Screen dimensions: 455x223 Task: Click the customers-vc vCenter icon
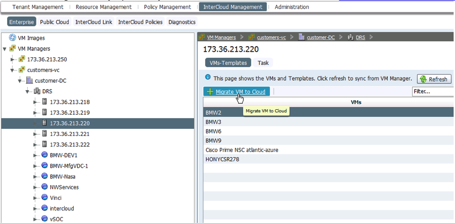click(22, 70)
